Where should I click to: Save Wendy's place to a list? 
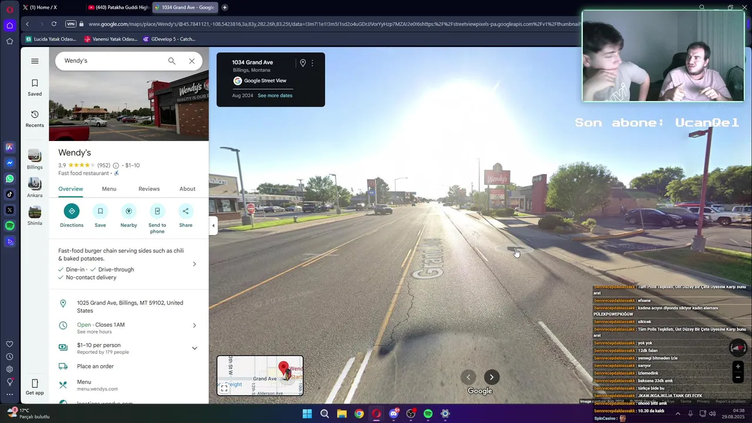pos(100,216)
